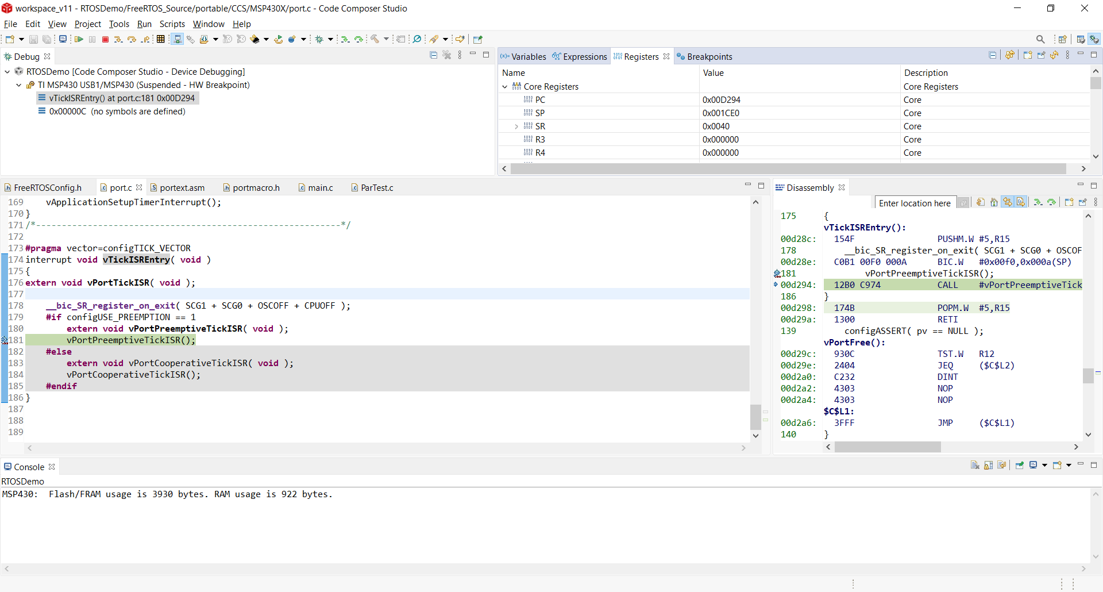Close the port.c editor tab

click(x=139, y=187)
